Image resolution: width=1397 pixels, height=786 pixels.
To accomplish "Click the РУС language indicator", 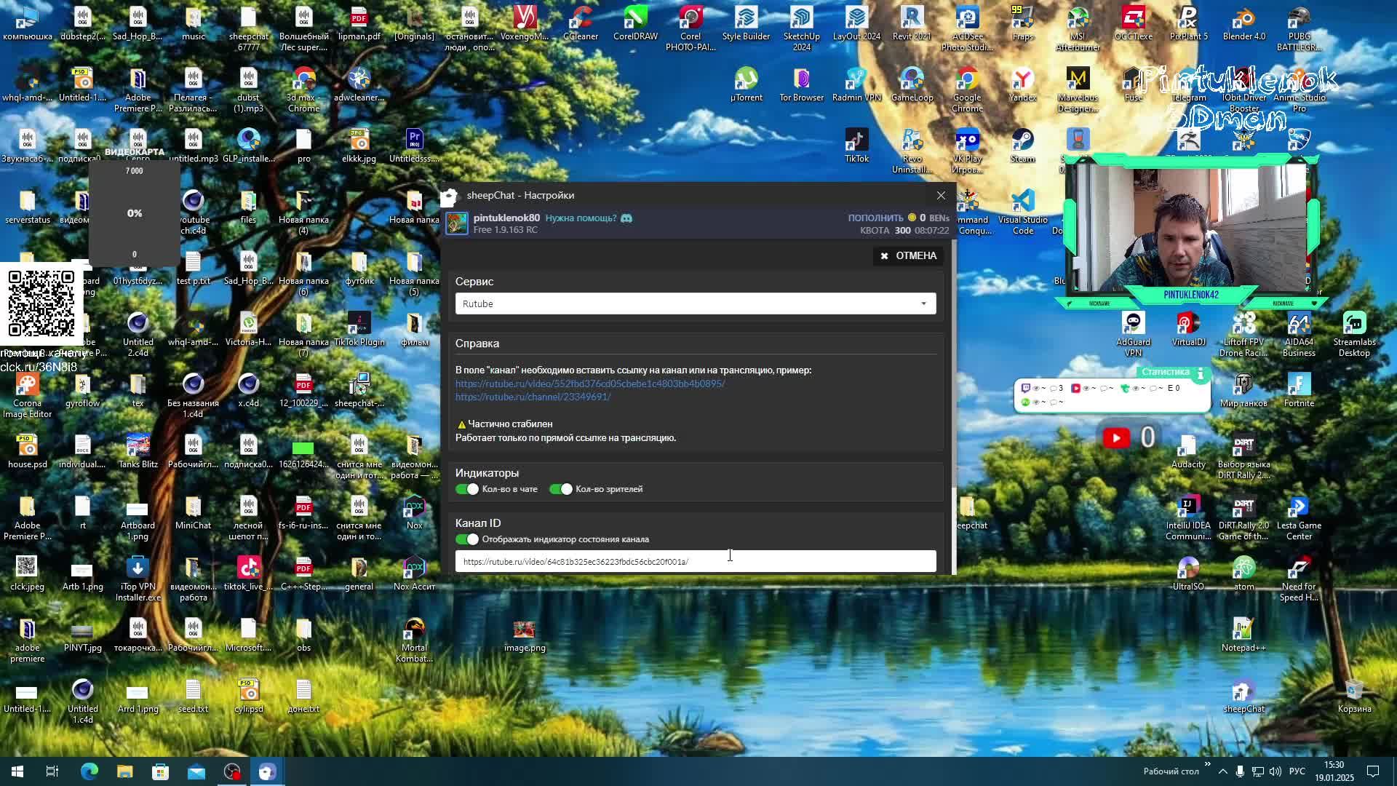I will pyautogui.click(x=1297, y=771).
